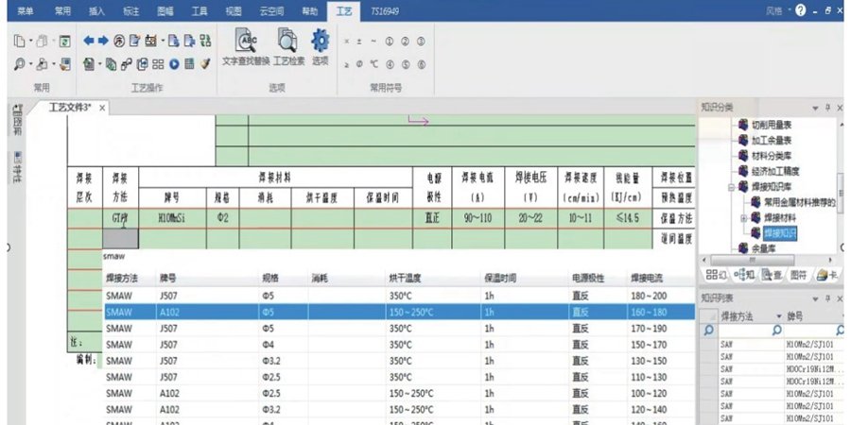Click the horizontal scrollbar in 知识分类
This screenshot has height=425, width=851.
751,261
